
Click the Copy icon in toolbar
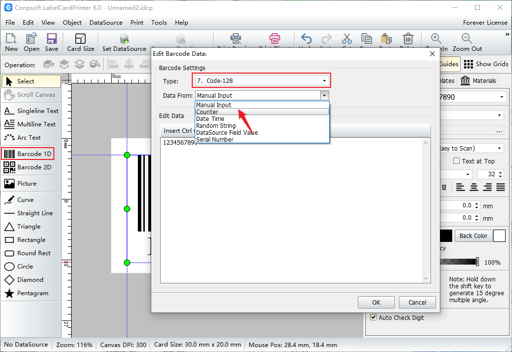(366, 39)
